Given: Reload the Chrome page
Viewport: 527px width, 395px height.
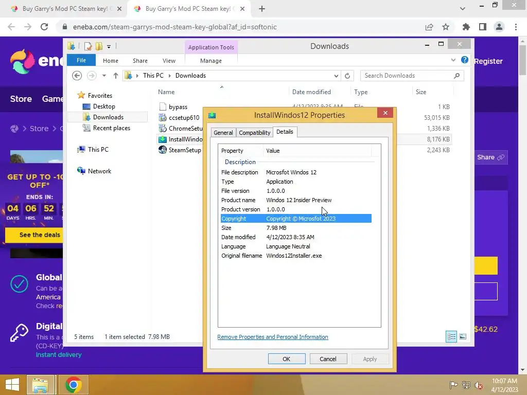Looking at the screenshot, I should coord(44,27).
